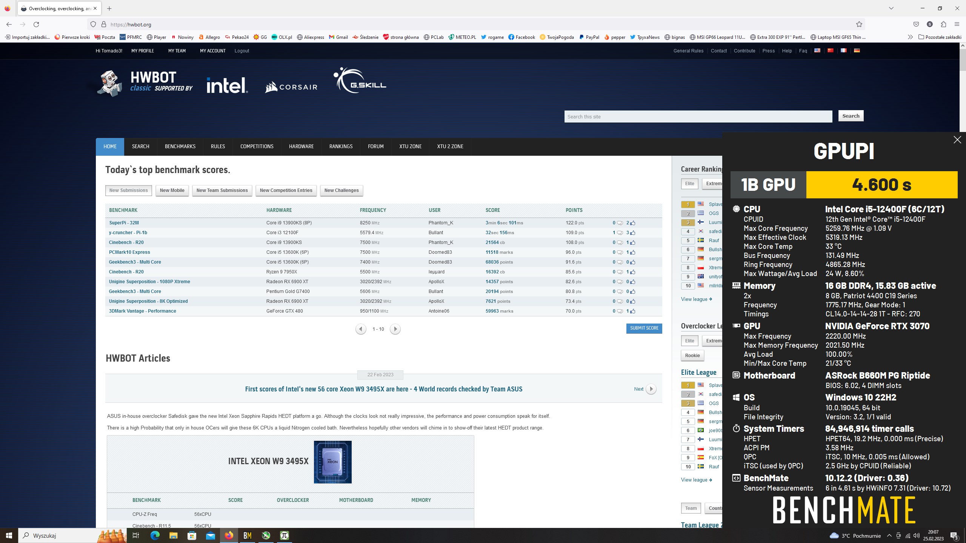The width and height of the screenshot is (966, 543).
Task: Click the Firefox reload page icon
Action: [x=36, y=25]
